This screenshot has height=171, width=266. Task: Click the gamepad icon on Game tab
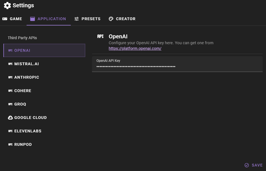click(5, 19)
